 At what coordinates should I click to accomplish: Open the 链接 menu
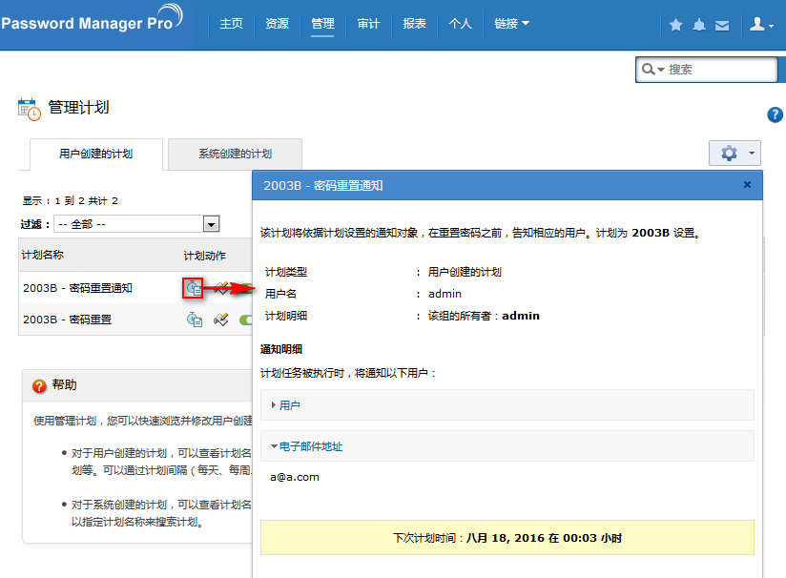(x=511, y=24)
